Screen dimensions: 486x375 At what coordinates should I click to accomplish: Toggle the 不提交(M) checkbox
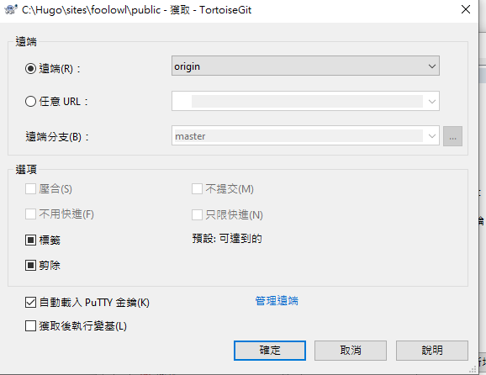point(197,188)
